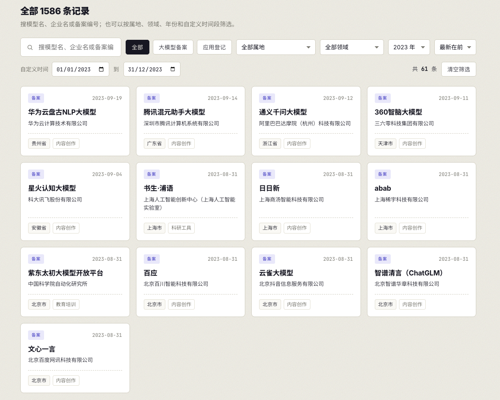Click the 广东省 region tag
The image size is (500, 400).
(x=154, y=144)
